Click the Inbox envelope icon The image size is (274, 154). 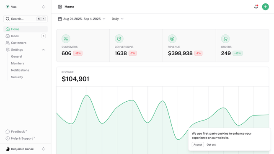8,36
